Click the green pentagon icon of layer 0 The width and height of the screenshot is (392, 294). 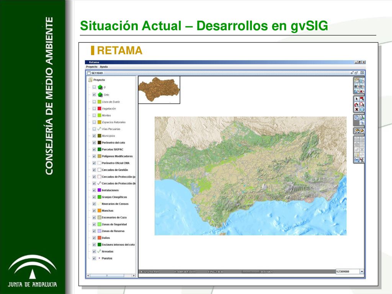pyautogui.click(x=100, y=87)
